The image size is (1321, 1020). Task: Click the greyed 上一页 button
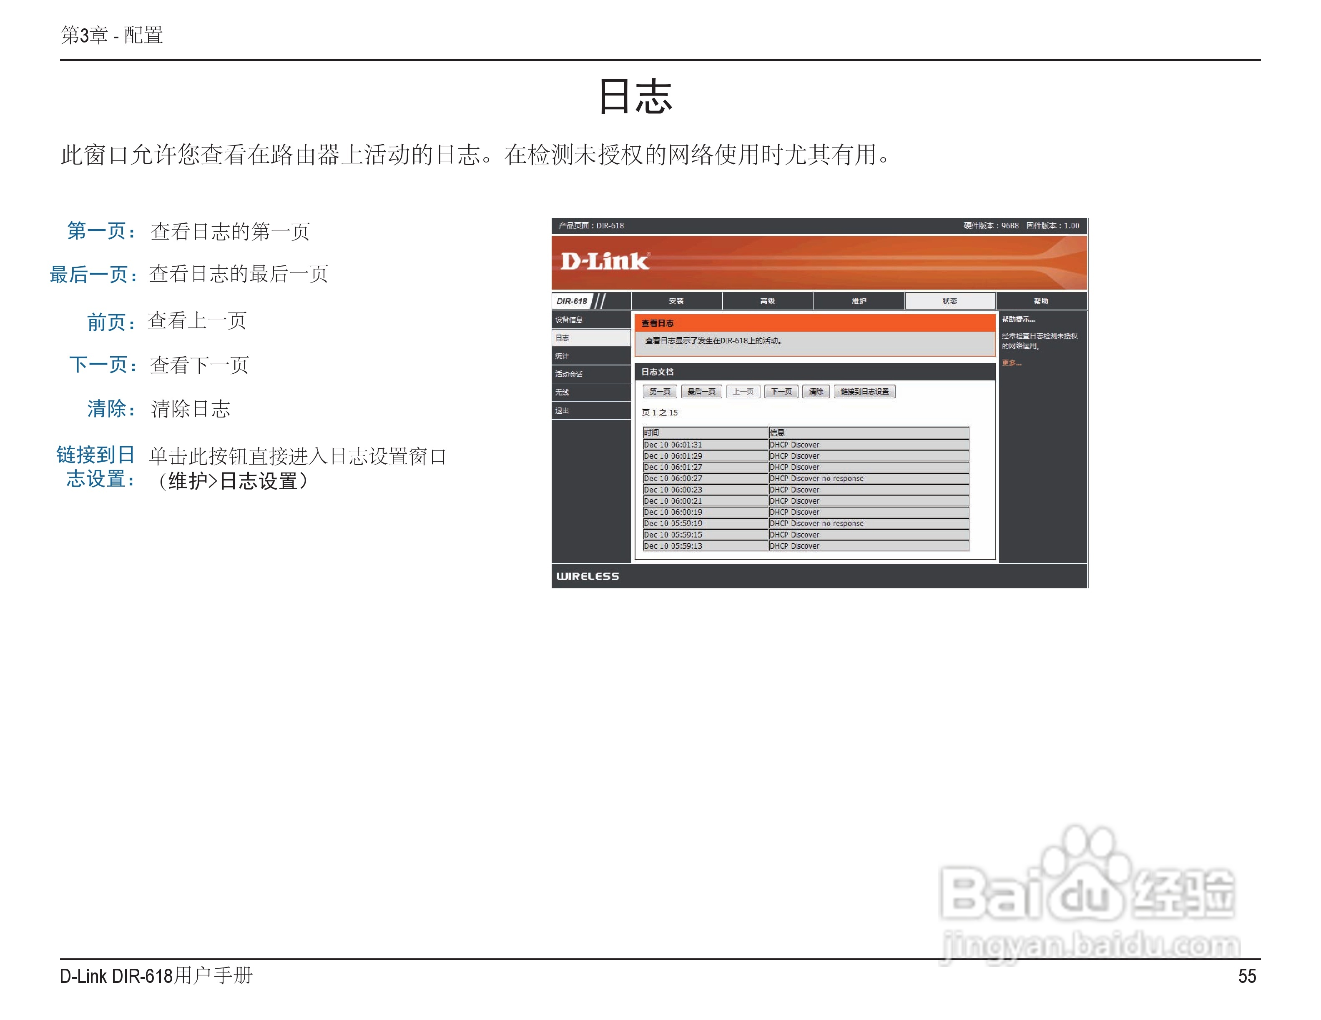point(743,392)
